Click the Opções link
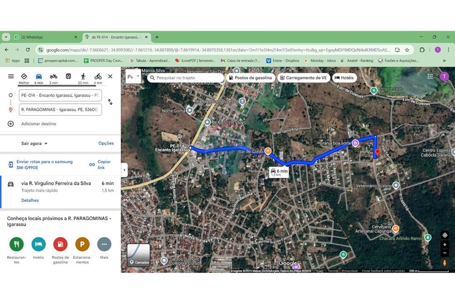455x304 pixels. pos(106,143)
